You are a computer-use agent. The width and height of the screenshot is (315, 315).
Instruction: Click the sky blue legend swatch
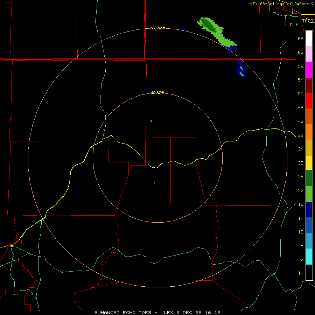(x=309, y=241)
